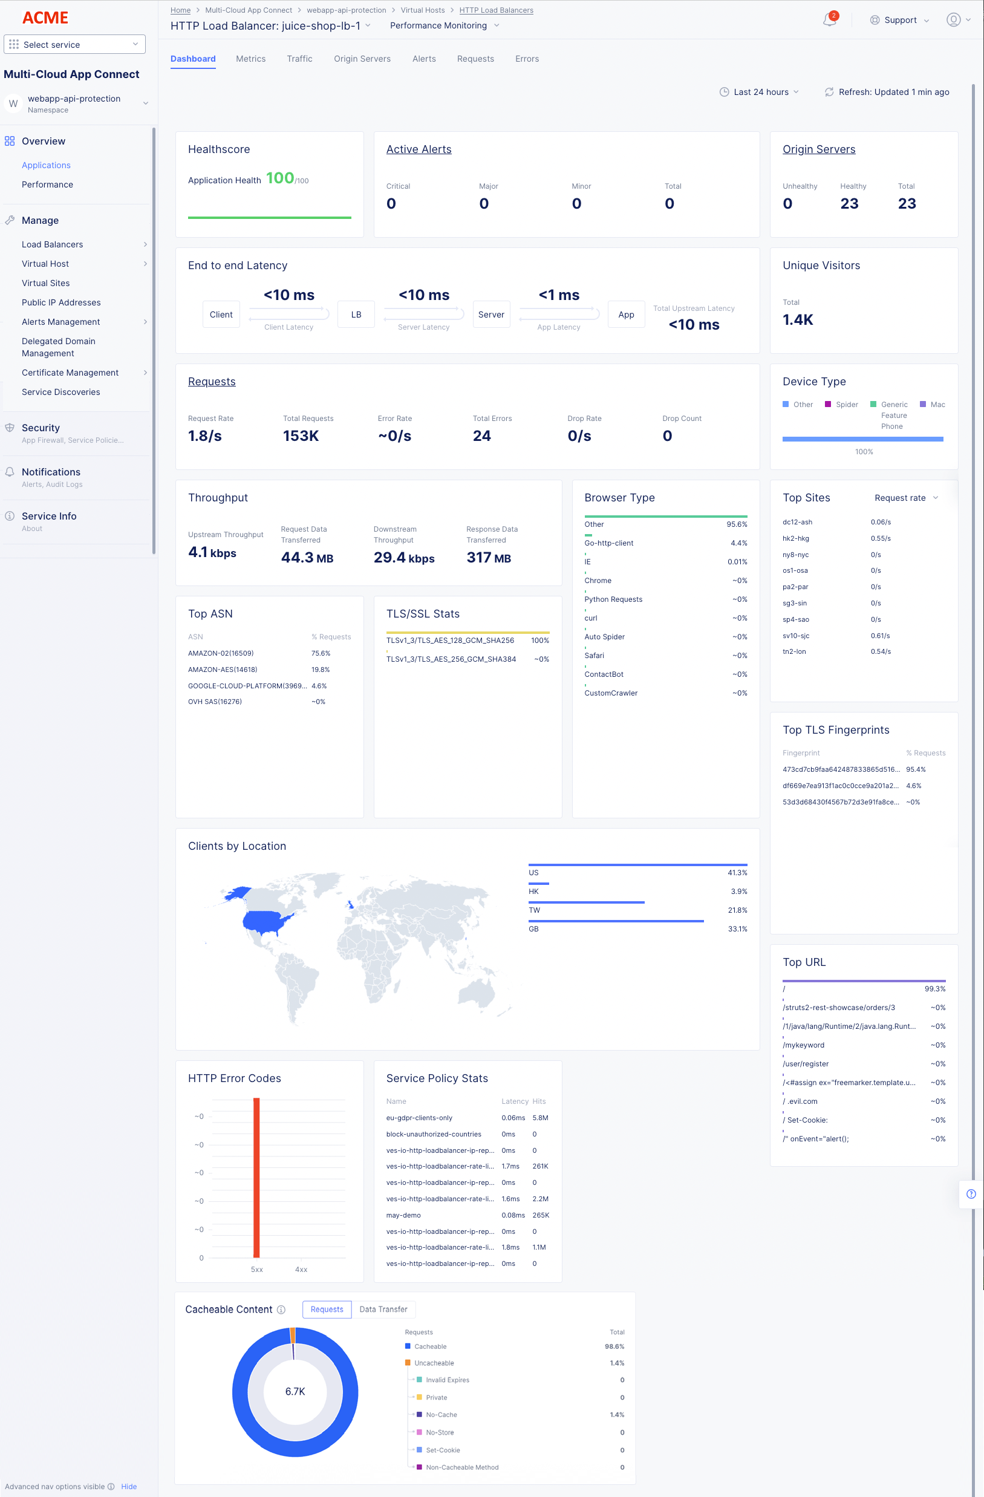
Task: Click the info icon beside Cacheable Content
Action: click(281, 1309)
